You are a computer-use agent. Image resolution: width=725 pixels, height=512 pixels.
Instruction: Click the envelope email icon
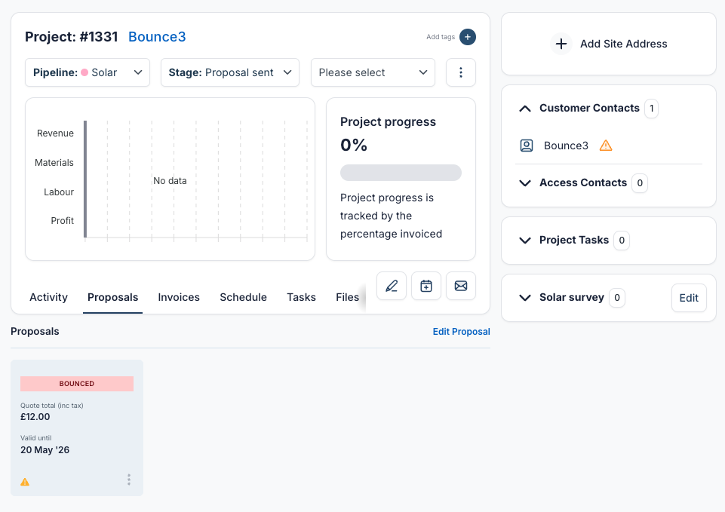[460, 286]
